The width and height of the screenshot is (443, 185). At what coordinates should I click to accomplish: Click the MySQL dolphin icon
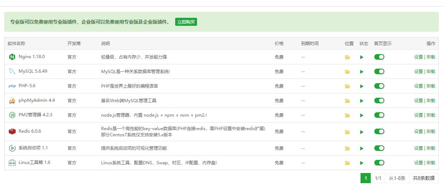pyautogui.click(x=12, y=72)
